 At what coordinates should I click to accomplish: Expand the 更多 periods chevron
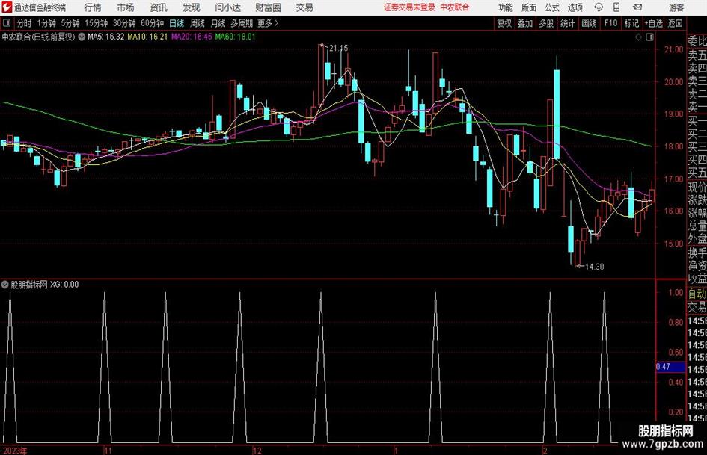pyautogui.click(x=276, y=23)
